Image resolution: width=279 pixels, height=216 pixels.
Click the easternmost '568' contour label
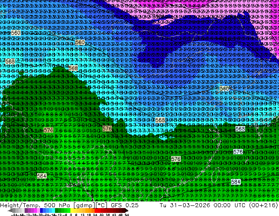tap(240, 129)
